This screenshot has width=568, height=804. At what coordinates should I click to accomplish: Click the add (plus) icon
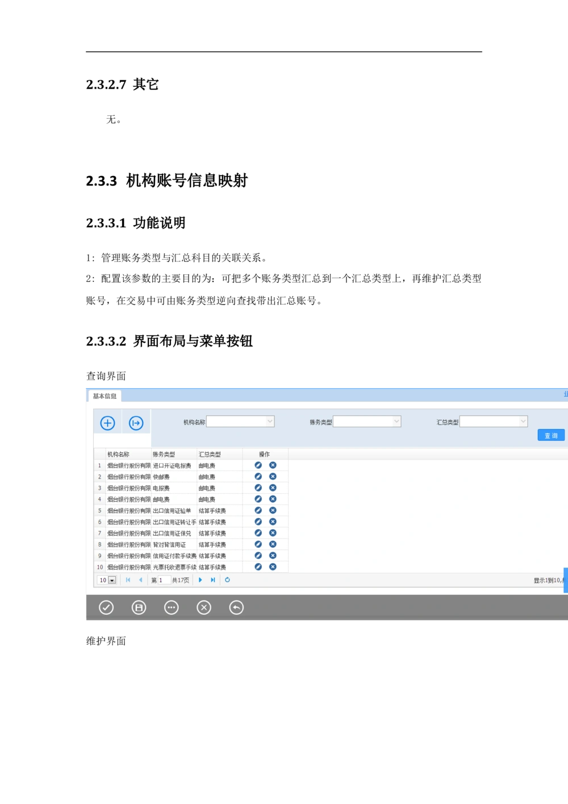coord(107,423)
